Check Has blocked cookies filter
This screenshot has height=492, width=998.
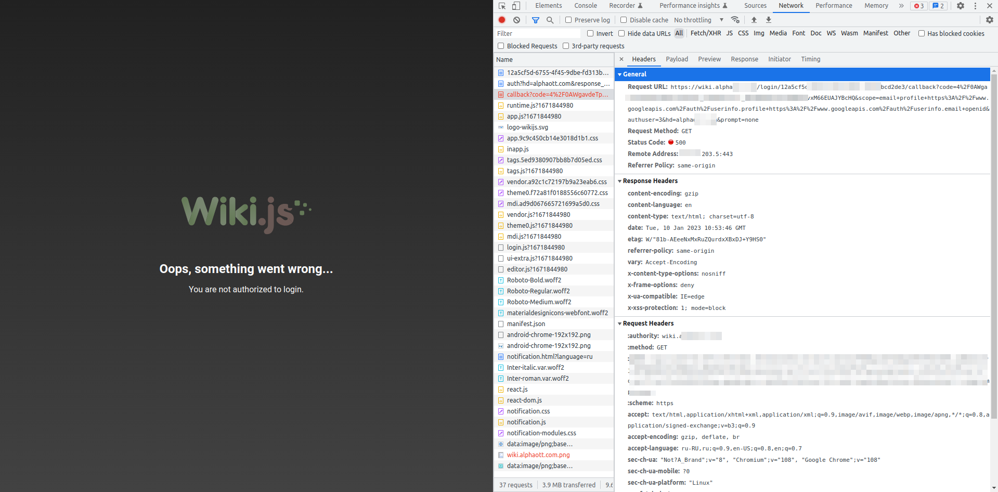(922, 33)
